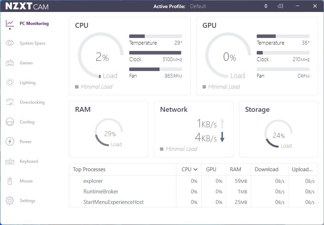Open the Cooling section

[x=27, y=122]
